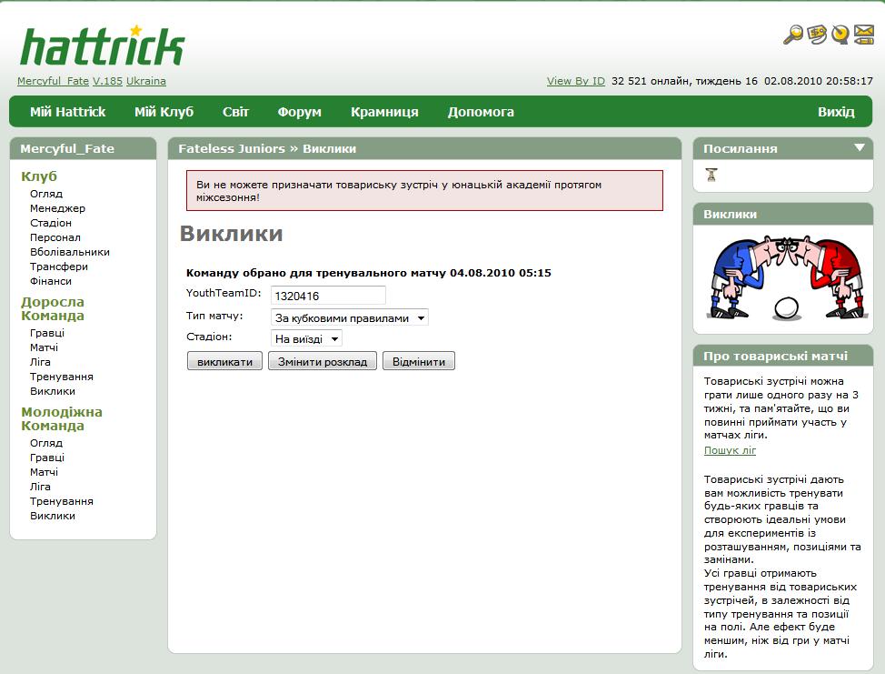Open Мій Клуб menu
Screen dimensions: 885x674
point(164,112)
